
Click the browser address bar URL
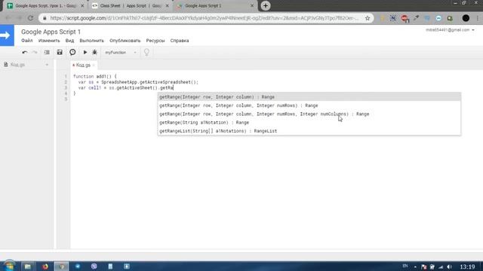tap(204, 18)
